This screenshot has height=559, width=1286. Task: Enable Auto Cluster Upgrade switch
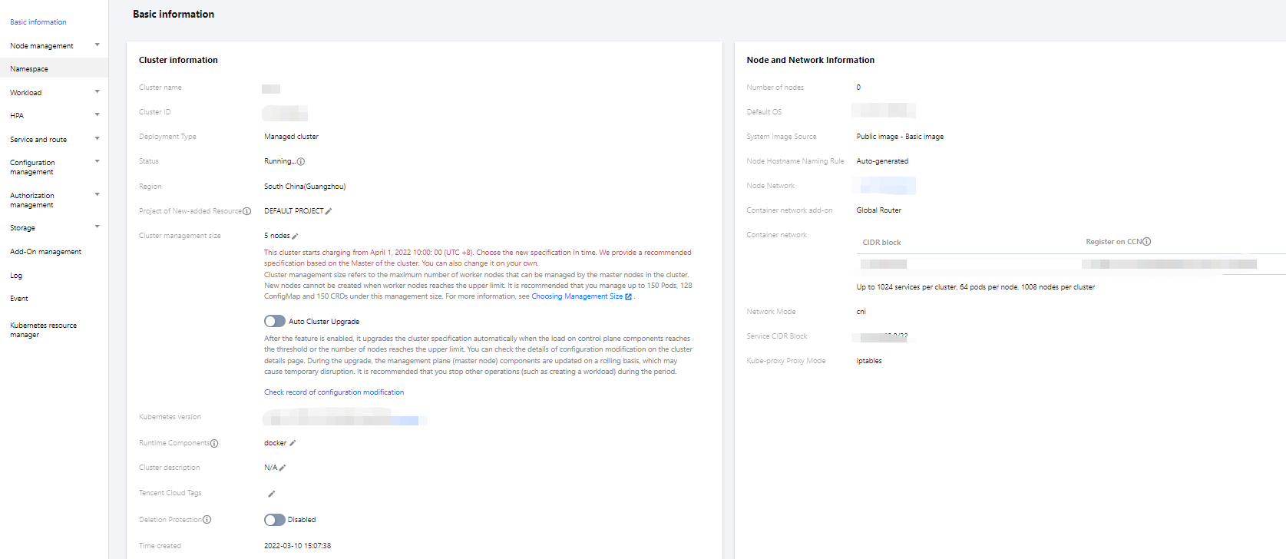point(274,322)
